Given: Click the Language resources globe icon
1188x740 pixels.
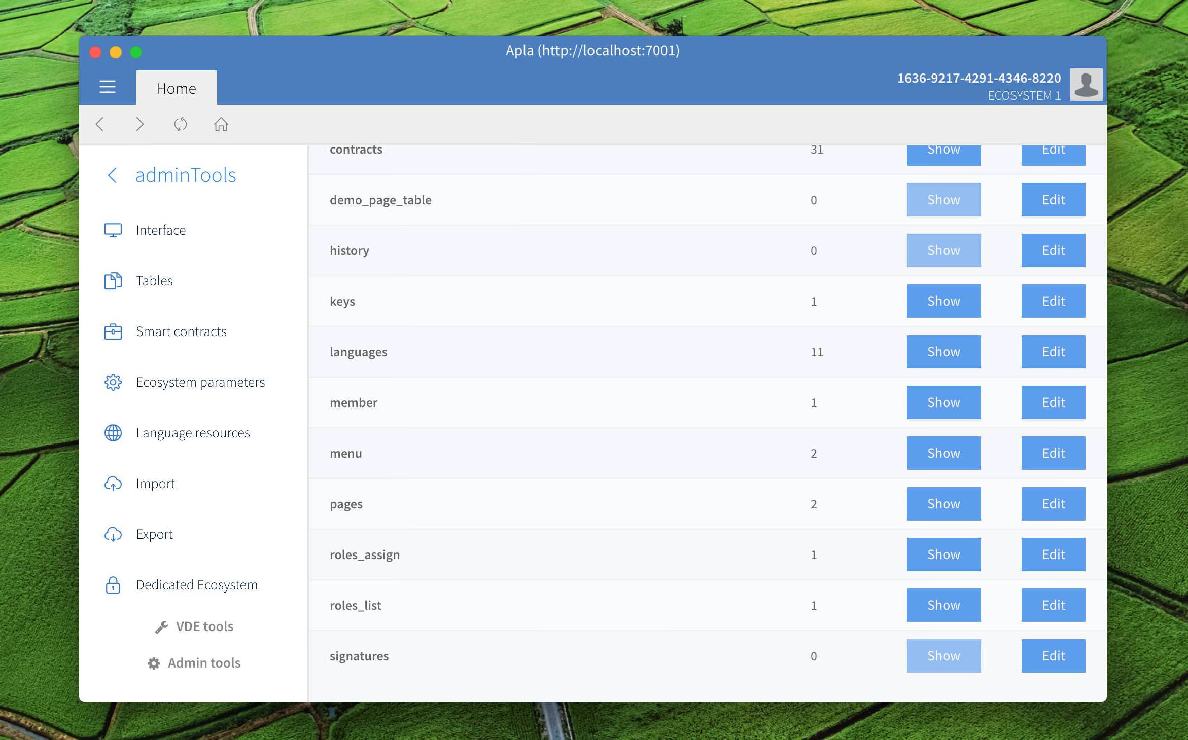Looking at the screenshot, I should 113,433.
